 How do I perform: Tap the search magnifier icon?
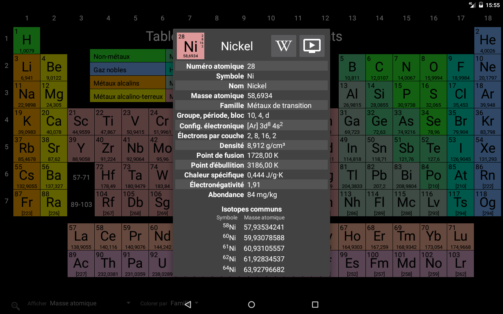[16, 306]
